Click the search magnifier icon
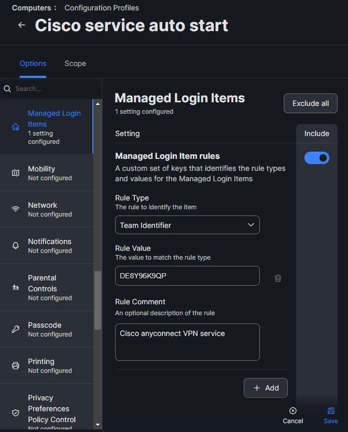Image resolution: width=348 pixels, height=432 pixels. [7, 89]
